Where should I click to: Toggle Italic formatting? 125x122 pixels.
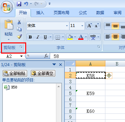point(38,37)
